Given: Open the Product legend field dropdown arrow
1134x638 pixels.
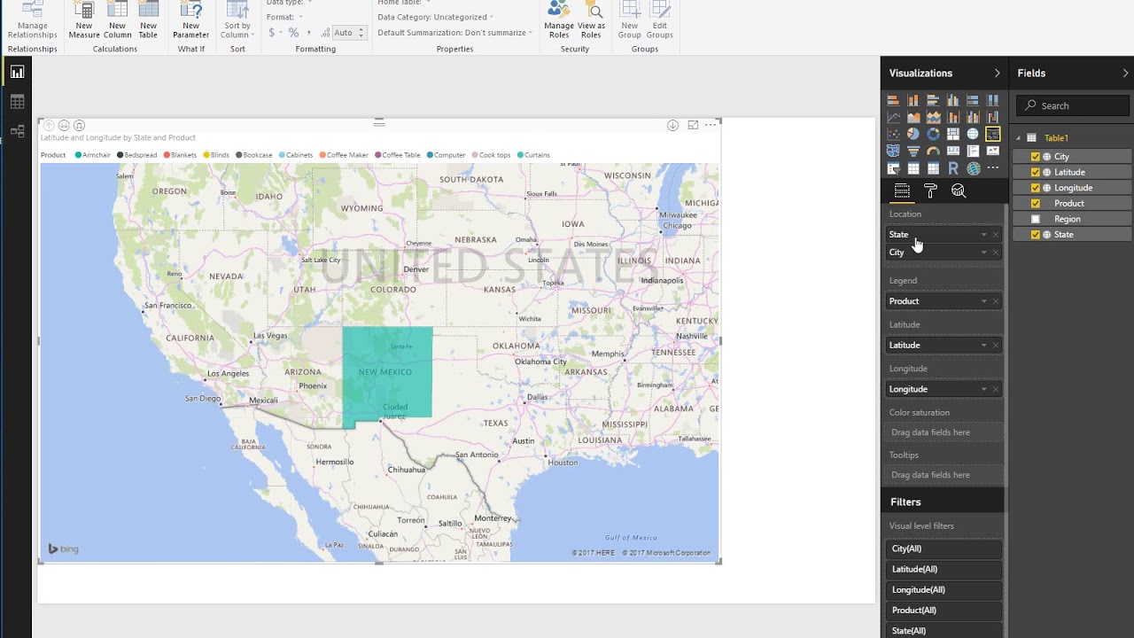Looking at the screenshot, I should click(983, 301).
